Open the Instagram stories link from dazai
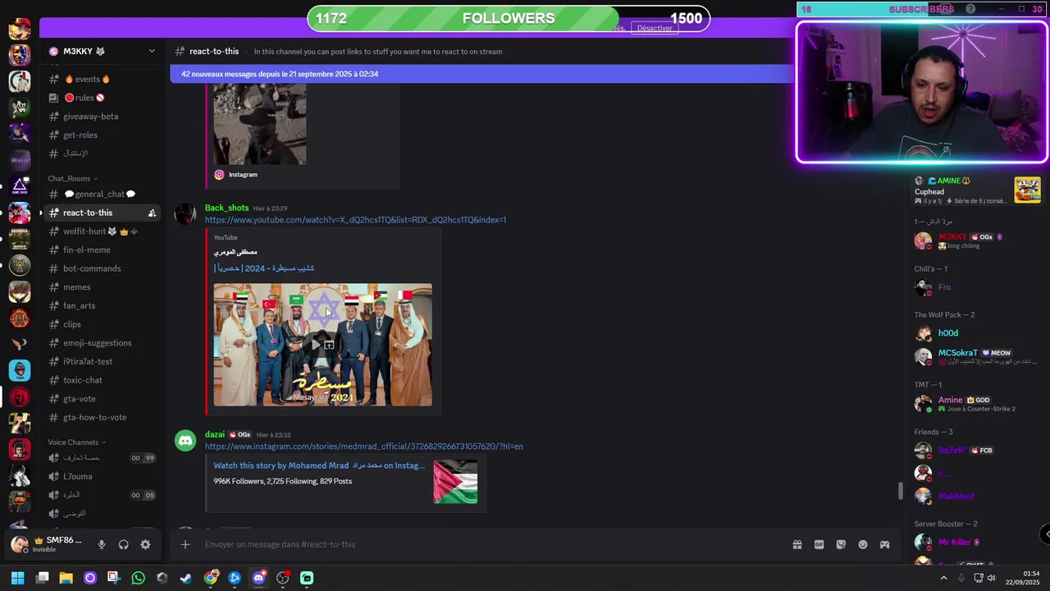This screenshot has height=591, width=1050. [364, 447]
